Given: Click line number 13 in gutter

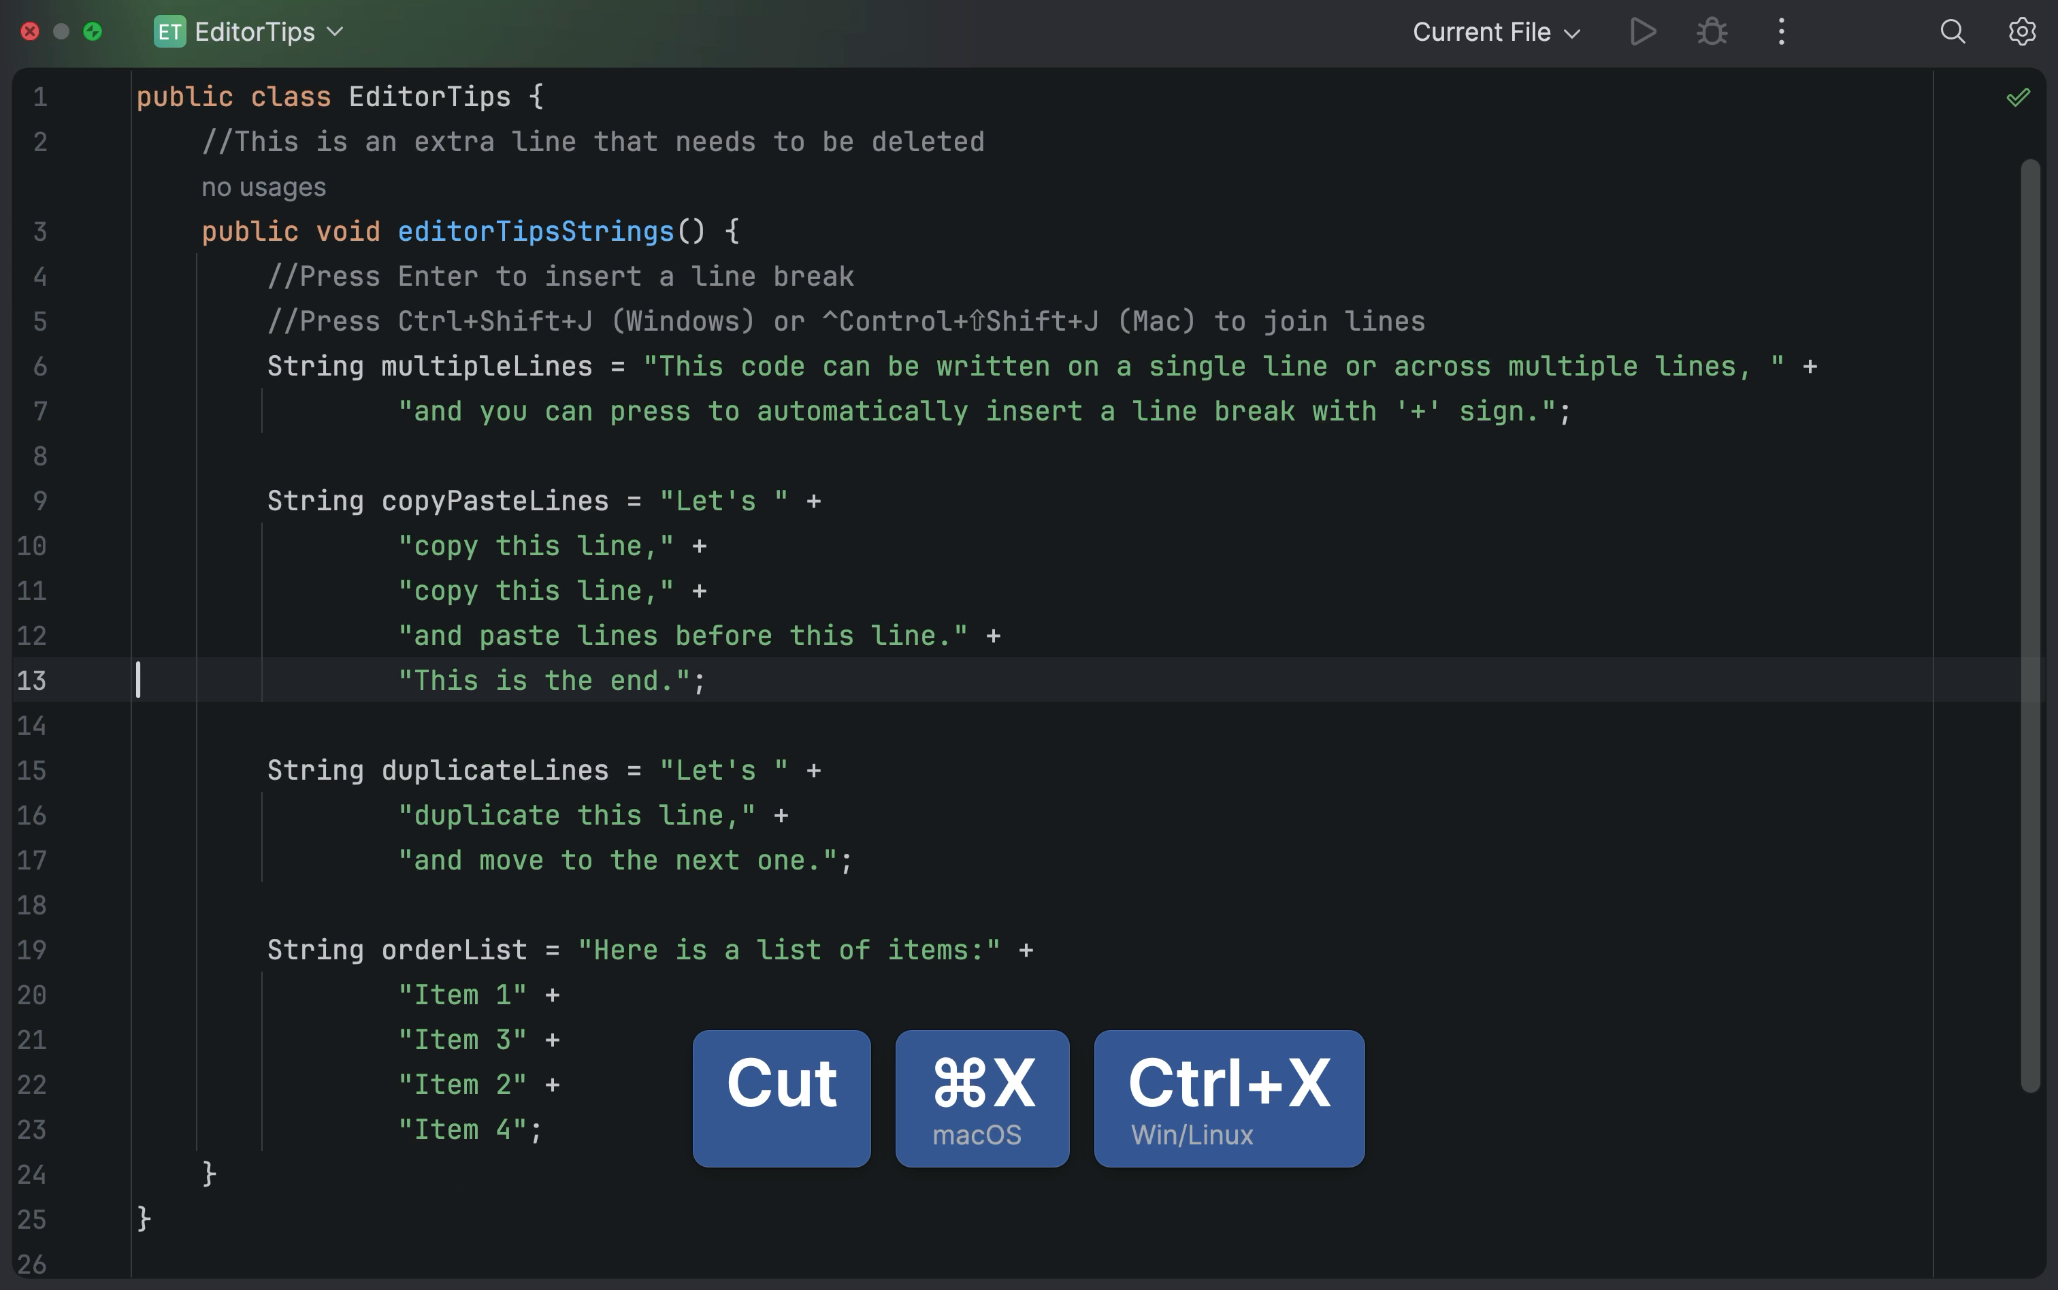Looking at the screenshot, I should pyautogui.click(x=31, y=681).
